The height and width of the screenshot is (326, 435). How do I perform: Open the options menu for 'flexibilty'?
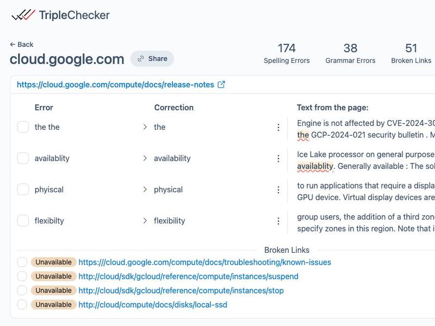(279, 221)
